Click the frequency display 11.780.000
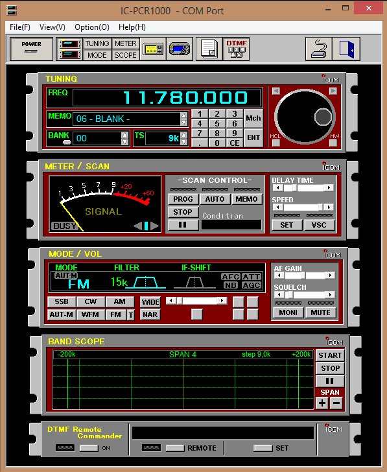Image resolution: width=387 pixels, height=472 pixels. click(x=167, y=97)
